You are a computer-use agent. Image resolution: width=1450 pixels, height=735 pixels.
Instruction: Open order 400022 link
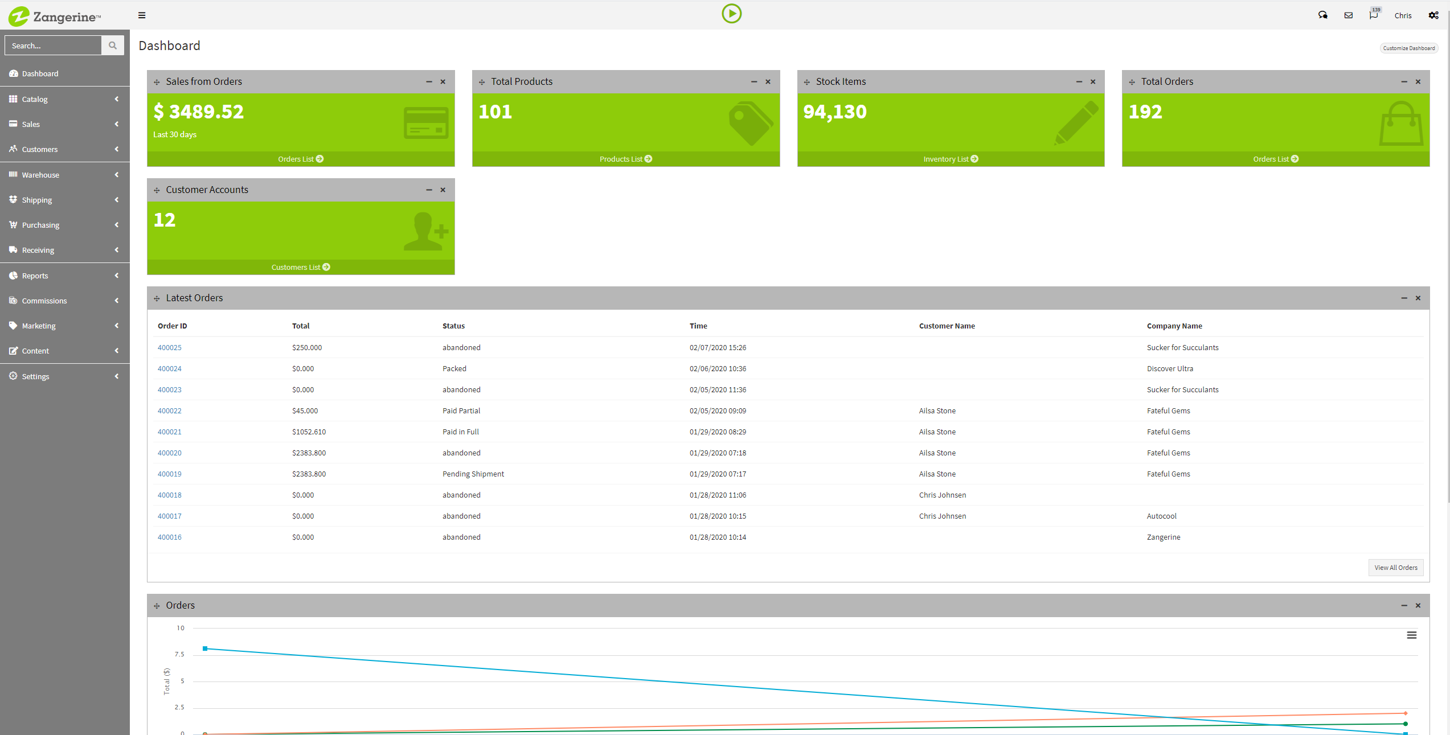[170, 410]
